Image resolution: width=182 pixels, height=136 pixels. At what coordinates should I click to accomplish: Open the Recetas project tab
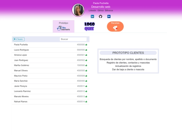[115, 27]
